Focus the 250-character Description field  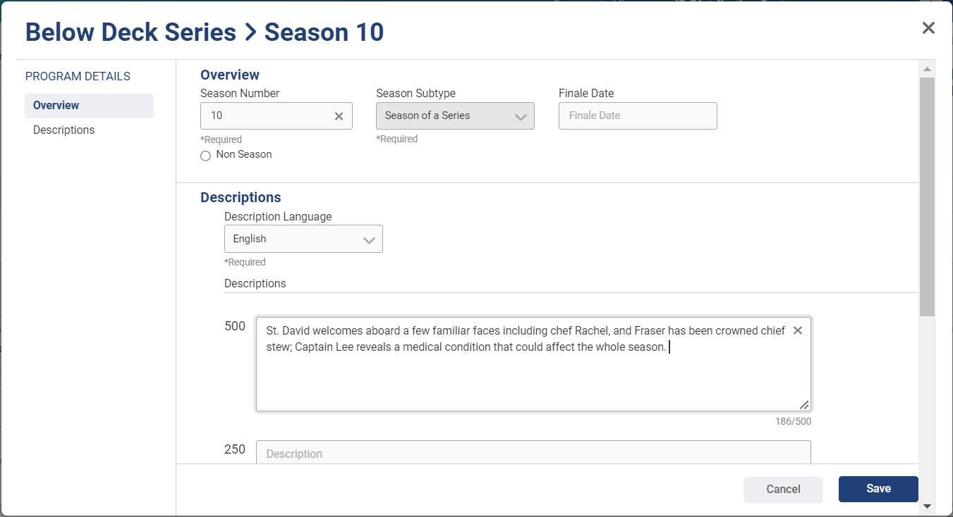533,454
